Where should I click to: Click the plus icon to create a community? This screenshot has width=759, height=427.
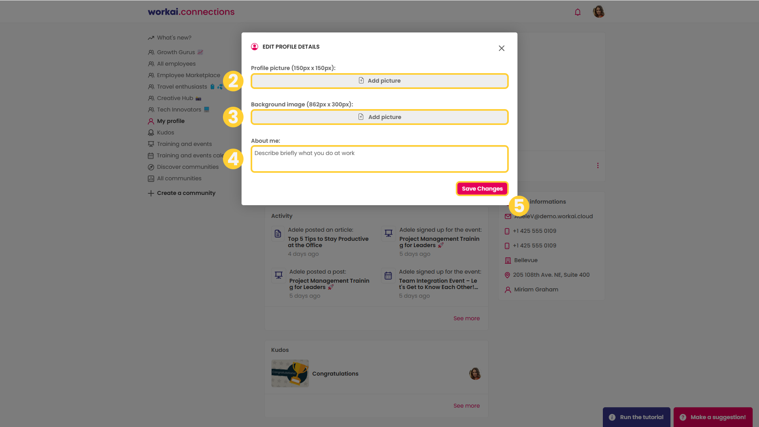[x=151, y=193]
